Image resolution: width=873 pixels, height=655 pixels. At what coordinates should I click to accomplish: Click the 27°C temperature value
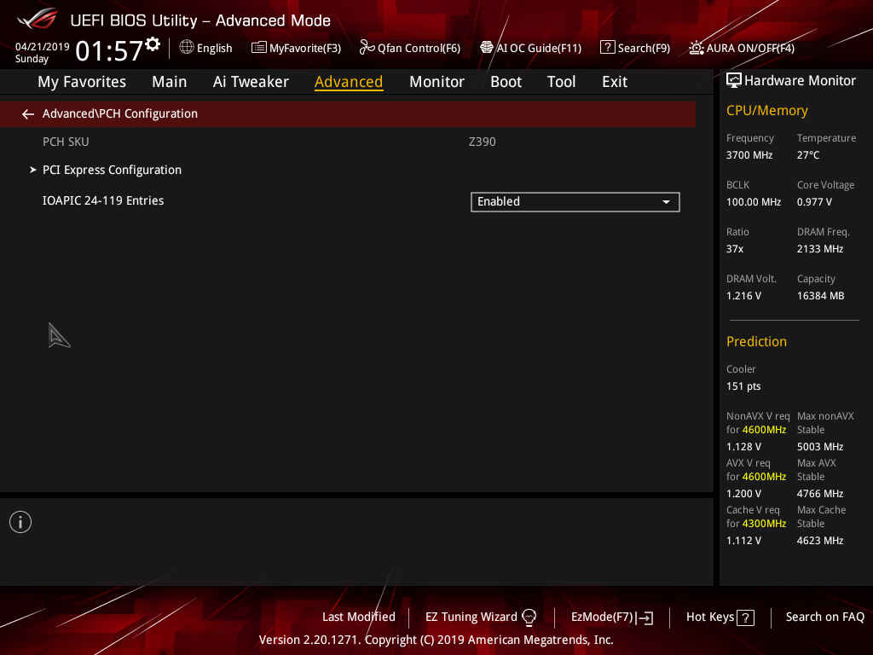coord(808,155)
